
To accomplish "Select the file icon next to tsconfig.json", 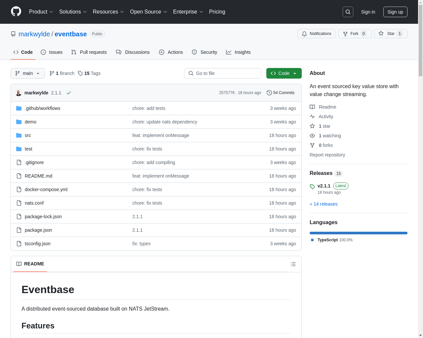I will click(19, 244).
